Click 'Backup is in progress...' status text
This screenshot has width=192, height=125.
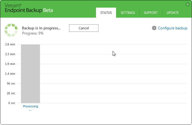click(41, 28)
